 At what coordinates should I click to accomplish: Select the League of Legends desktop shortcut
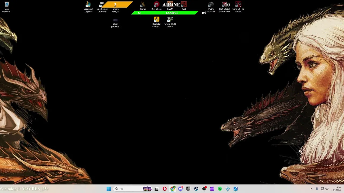88,7
